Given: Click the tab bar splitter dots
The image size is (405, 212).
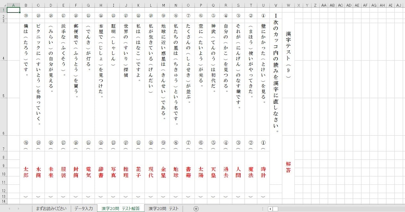Looking at the screenshot, I should [263, 209].
